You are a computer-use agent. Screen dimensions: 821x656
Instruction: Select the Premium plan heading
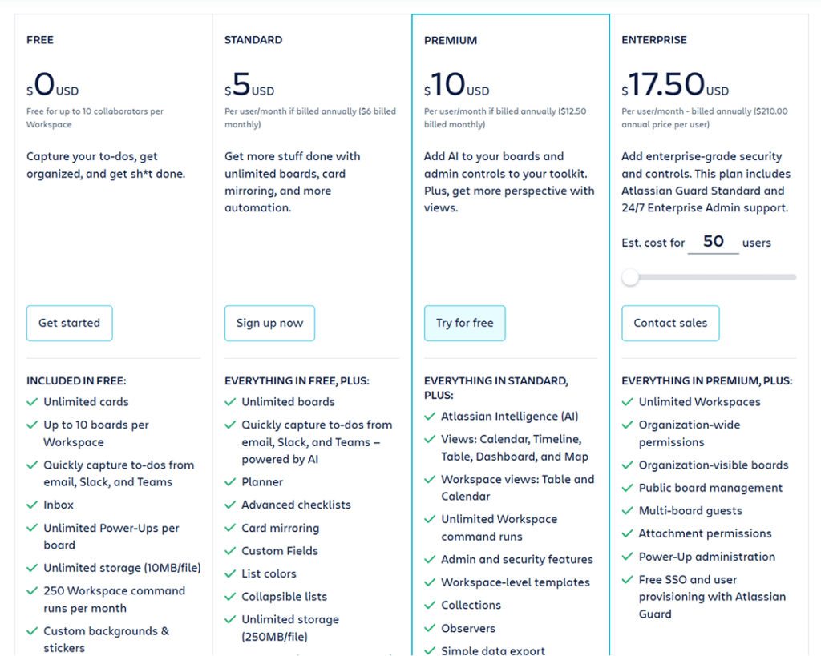pyautogui.click(x=451, y=40)
